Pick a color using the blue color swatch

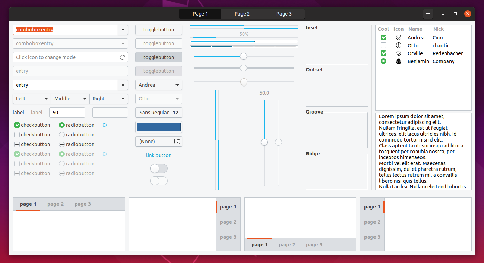(159, 127)
